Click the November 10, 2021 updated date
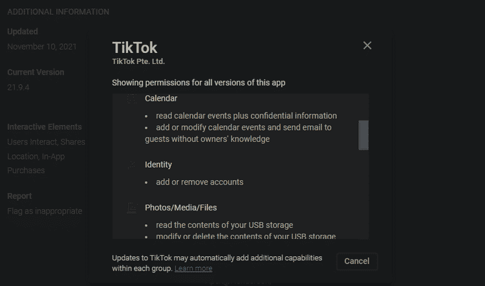This screenshot has width=485, height=286. pos(42,46)
